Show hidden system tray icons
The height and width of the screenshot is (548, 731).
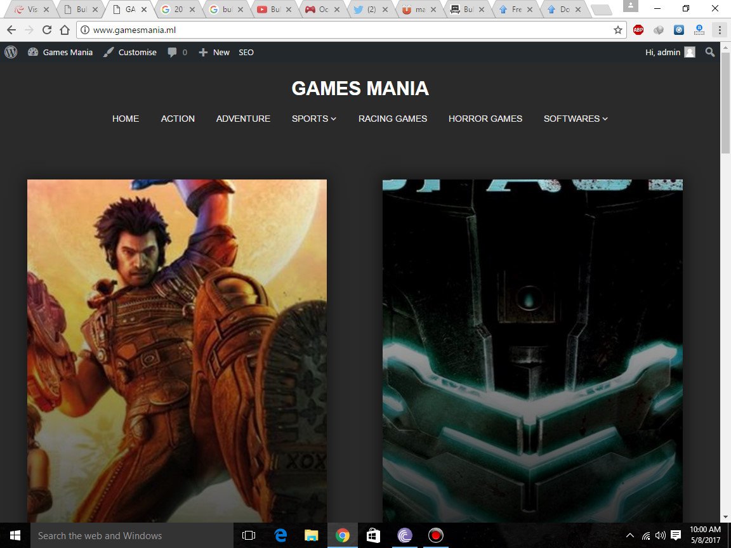click(x=630, y=535)
